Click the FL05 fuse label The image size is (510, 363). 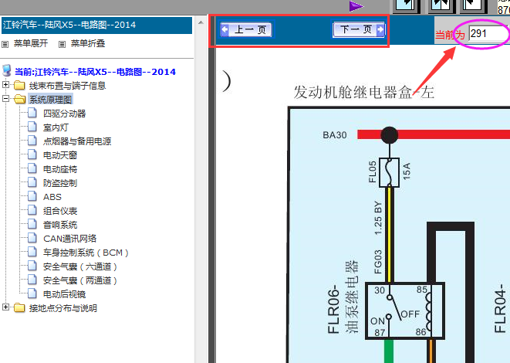pos(373,172)
